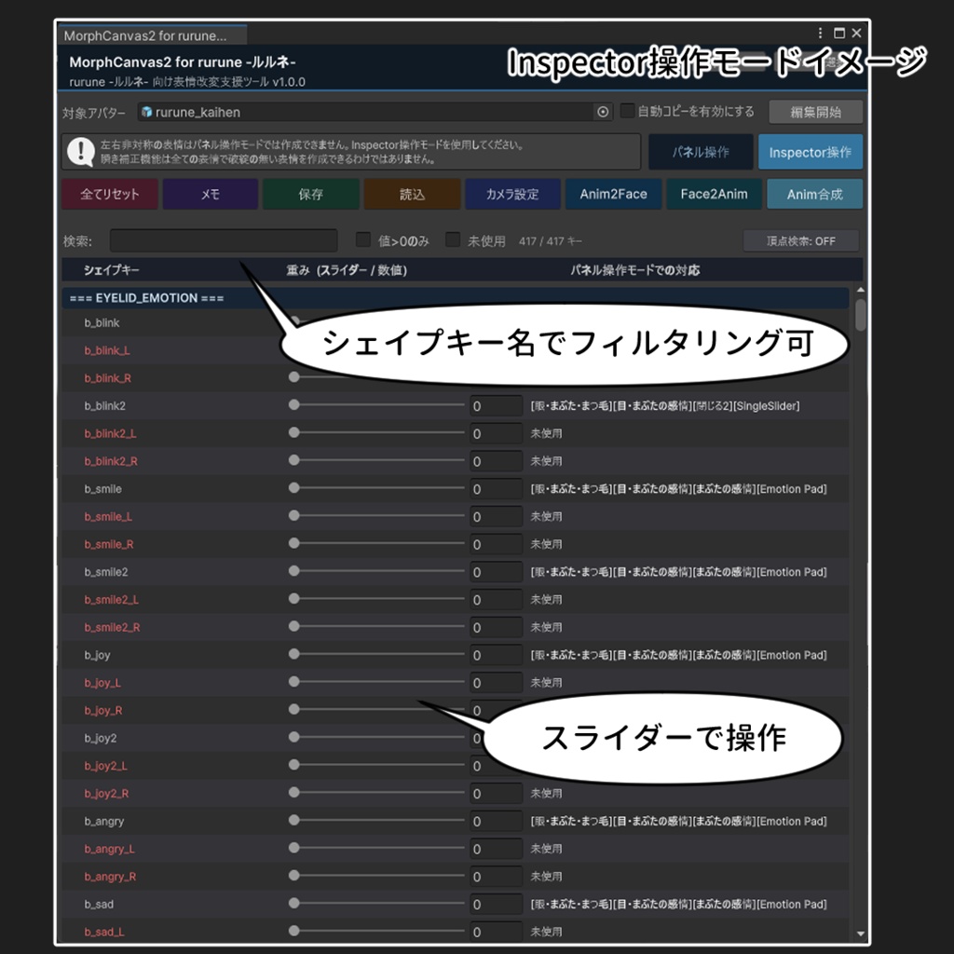Click the rurune_kaihen prefab cube icon
This screenshot has height=954, width=954.
146,112
